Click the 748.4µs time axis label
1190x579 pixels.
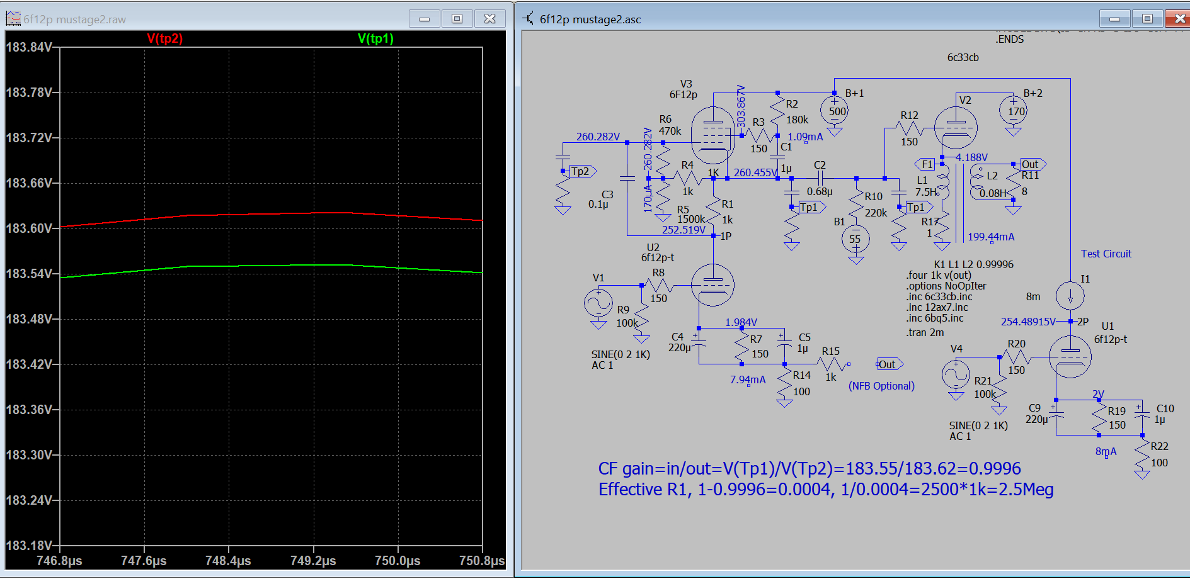[x=228, y=561]
